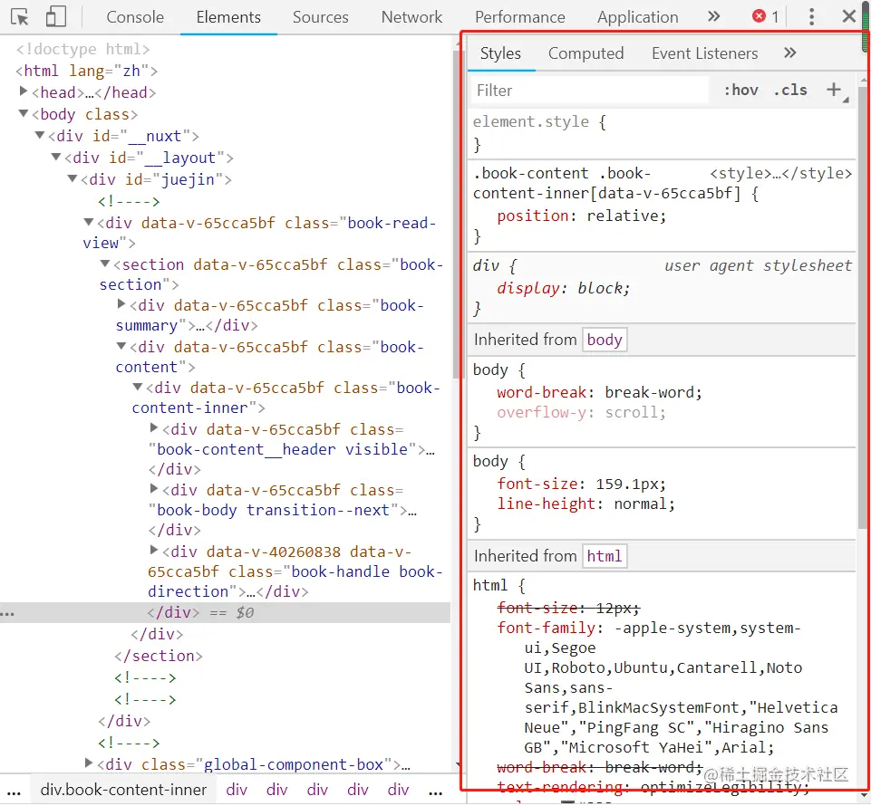Collapse the book-read-view div node
This screenshot has height=806, width=871.
[88, 222]
